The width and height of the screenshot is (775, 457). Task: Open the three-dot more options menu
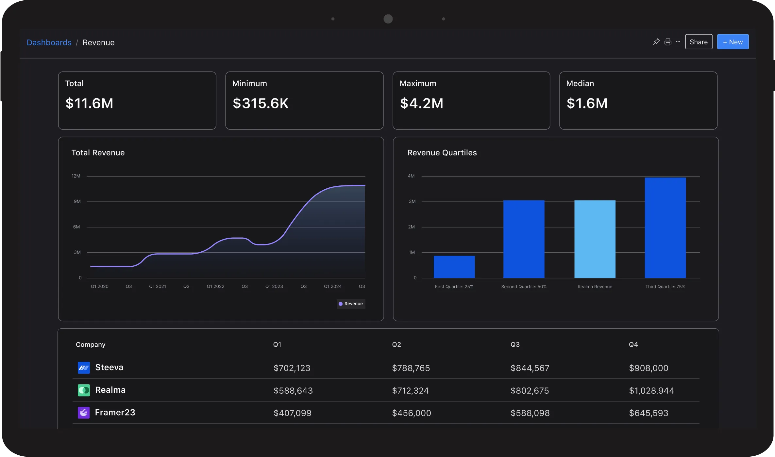(x=678, y=42)
